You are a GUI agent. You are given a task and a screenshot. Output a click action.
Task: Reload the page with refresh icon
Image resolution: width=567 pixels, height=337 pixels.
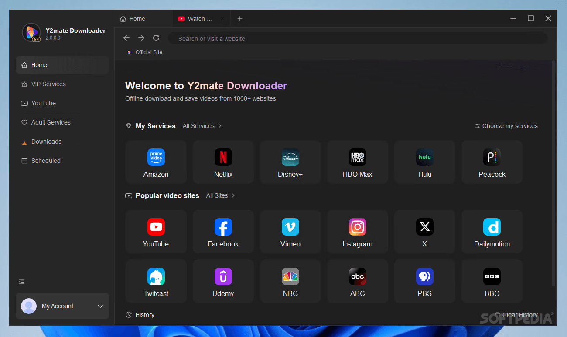156,38
